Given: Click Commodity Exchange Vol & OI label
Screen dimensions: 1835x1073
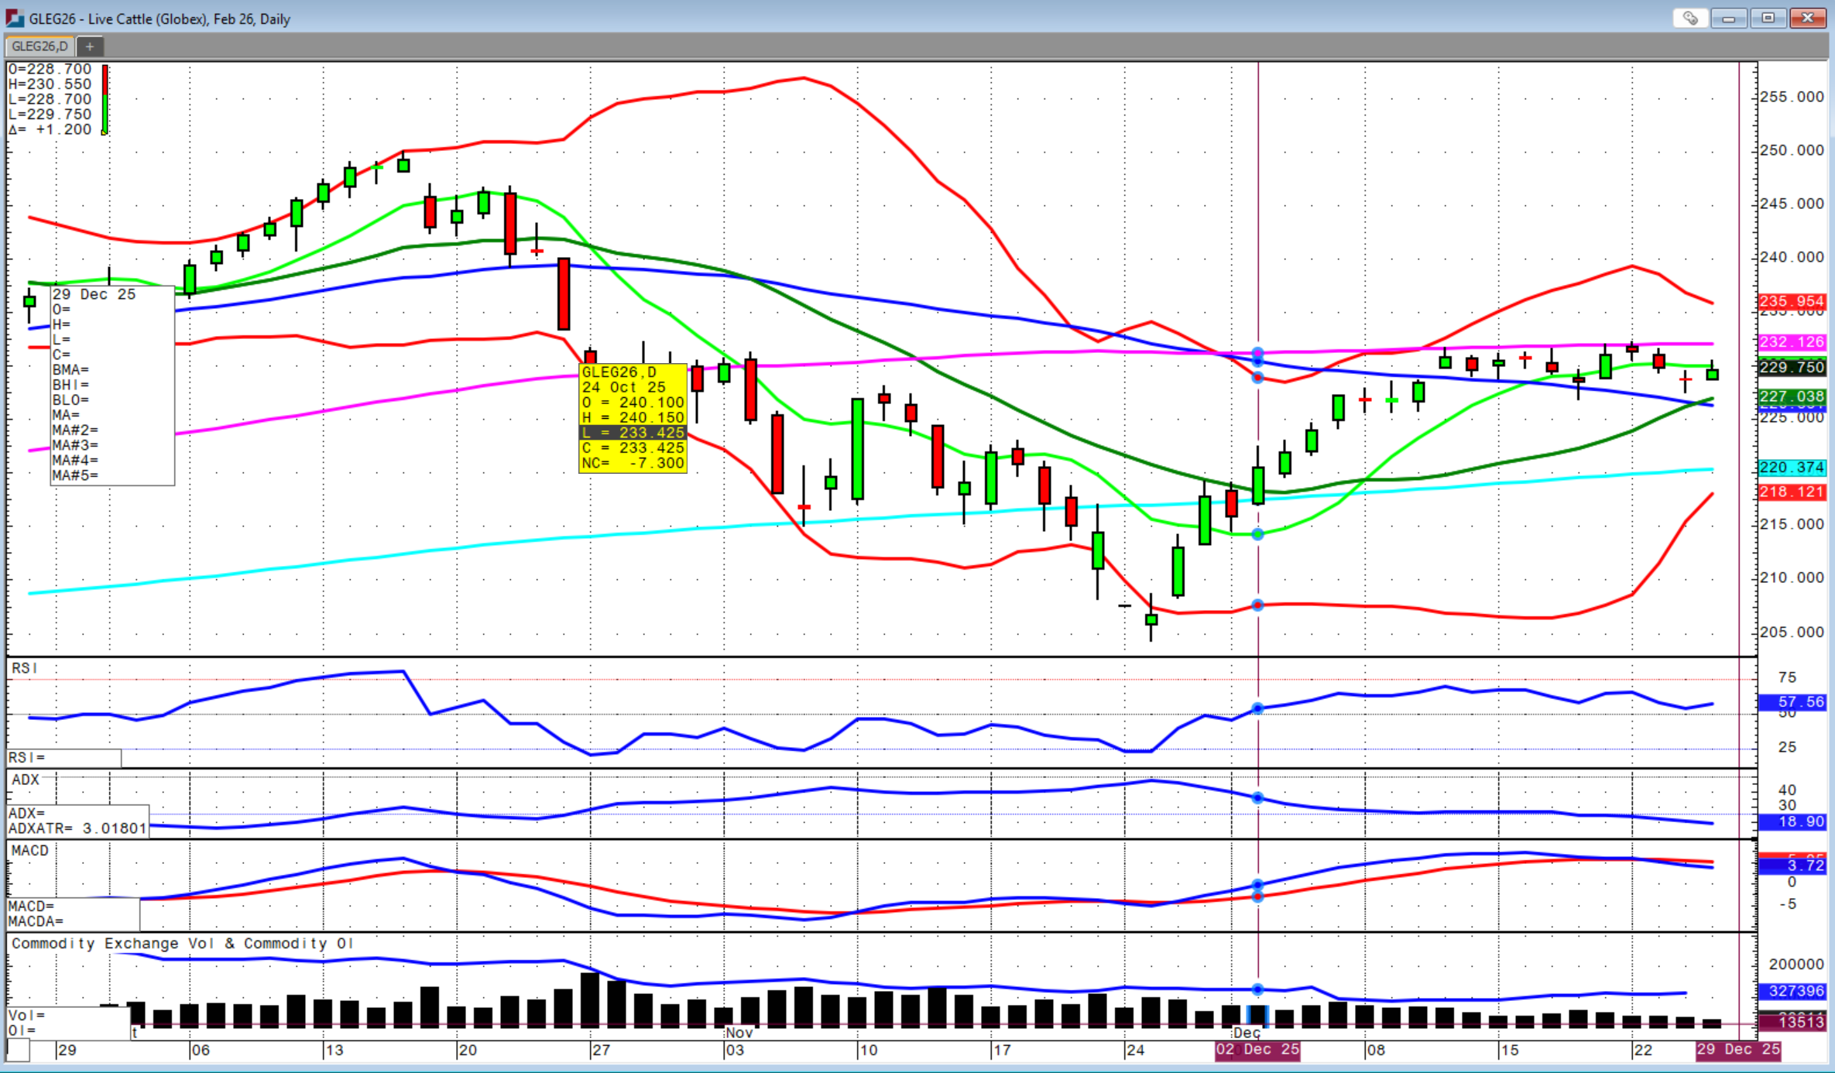Looking at the screenshot, I should pos(183,943).
